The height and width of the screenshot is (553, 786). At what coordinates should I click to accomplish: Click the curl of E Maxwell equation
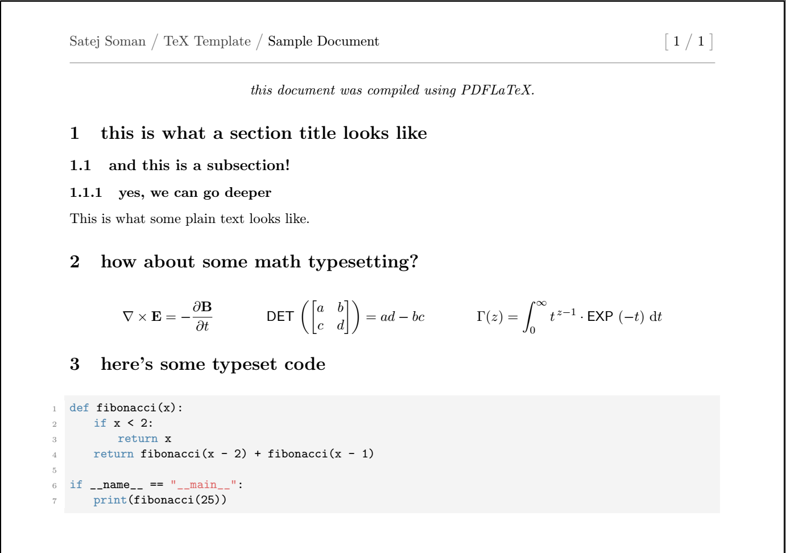(x=167, y=316)
